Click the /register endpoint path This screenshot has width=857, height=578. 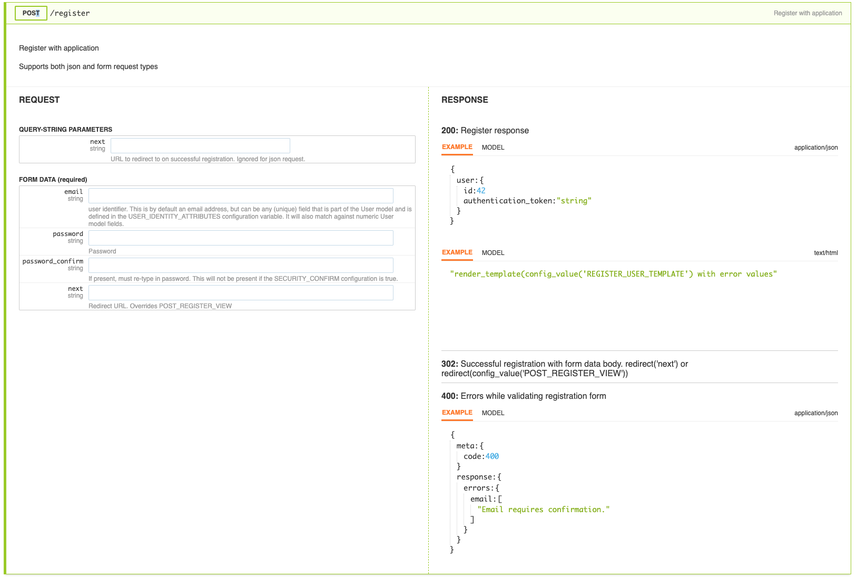click(x=70, y=13)
